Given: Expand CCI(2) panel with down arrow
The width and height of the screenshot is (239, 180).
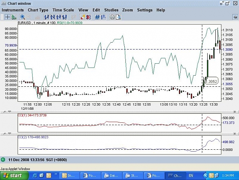Looking at the screenshot, I should (10, 134).
